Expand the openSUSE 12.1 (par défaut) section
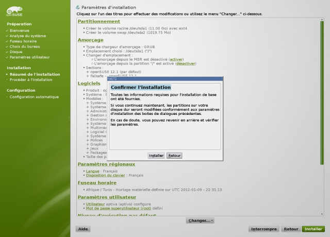This screenshot has height=237, width=330. pos(88,71)
